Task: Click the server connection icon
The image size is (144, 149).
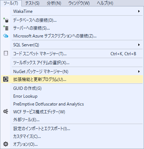Action: (6, 28)
